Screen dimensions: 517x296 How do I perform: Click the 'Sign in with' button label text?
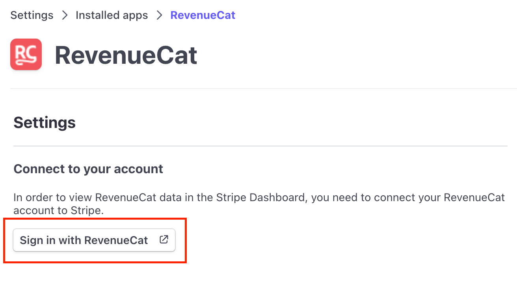[x=51, y=240]
